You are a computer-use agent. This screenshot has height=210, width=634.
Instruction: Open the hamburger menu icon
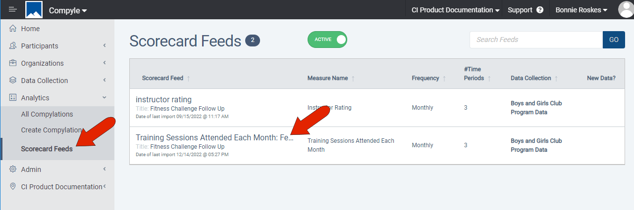tap(13, 10)
